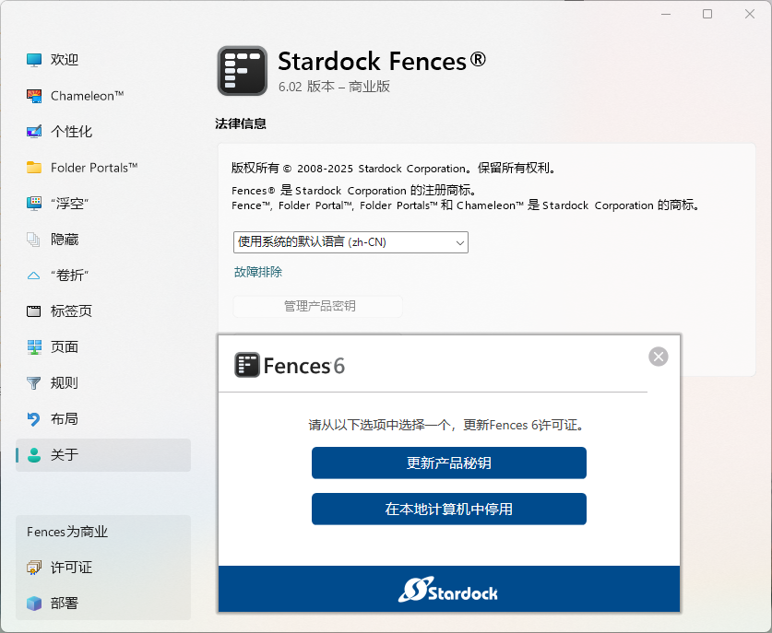
Task: Click the 管理产品密钥 button
Action: point(318,306)
